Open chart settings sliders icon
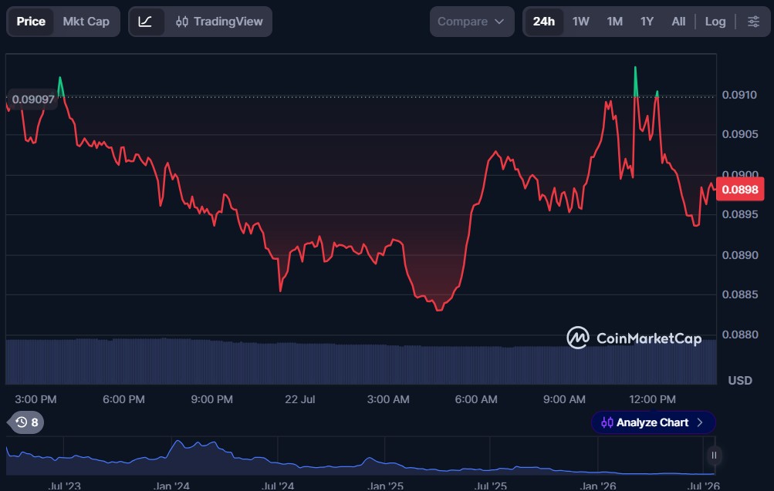The image size is (774, 491). [x=753, y=22]
